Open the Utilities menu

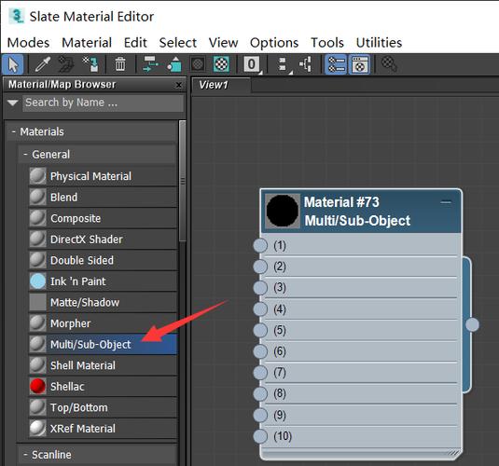tap(379, 42)
